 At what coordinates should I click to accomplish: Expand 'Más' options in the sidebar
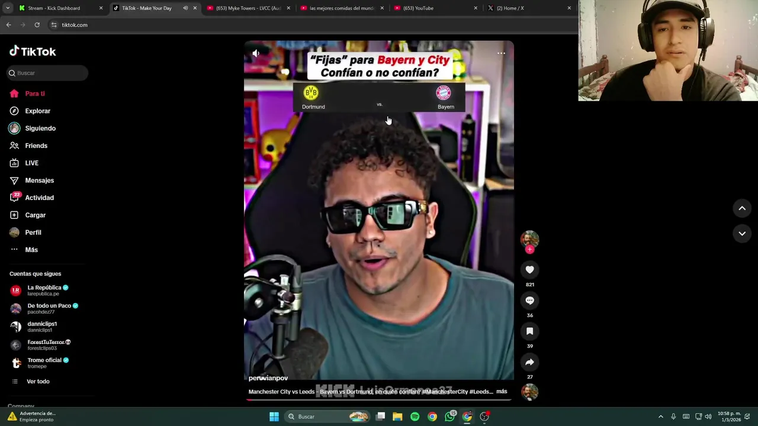[24, 250]
